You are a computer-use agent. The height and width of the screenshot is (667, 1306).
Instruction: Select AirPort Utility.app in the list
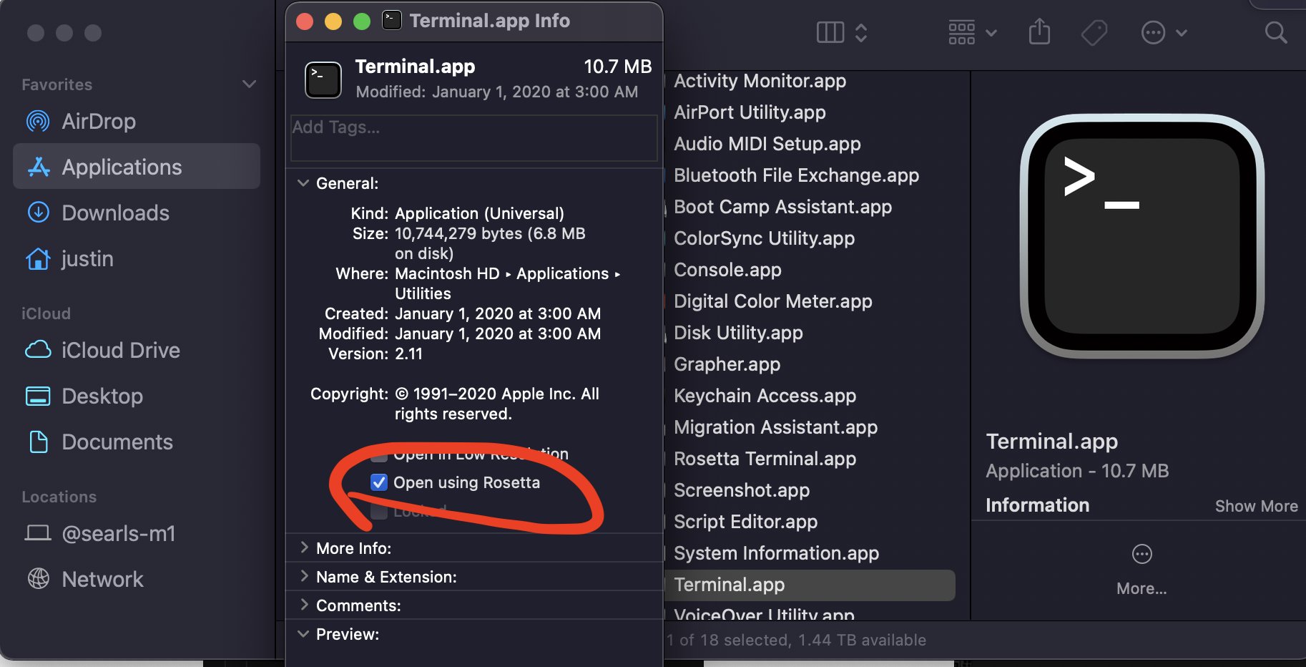(x=750, y=112)
